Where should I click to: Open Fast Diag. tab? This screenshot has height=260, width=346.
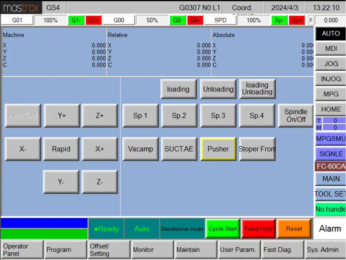click(283, 250)
